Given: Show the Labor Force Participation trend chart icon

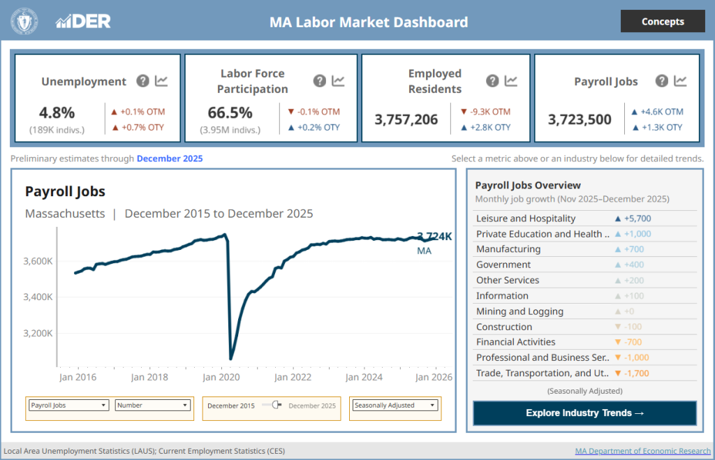Looking at the screenshot, I should pos(339,81).
